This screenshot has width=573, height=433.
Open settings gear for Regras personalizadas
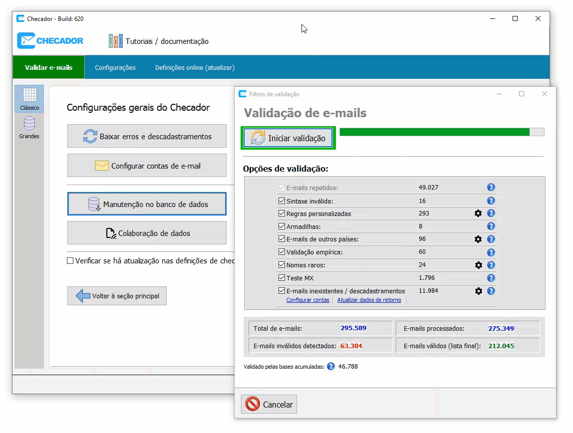(478, 214)
